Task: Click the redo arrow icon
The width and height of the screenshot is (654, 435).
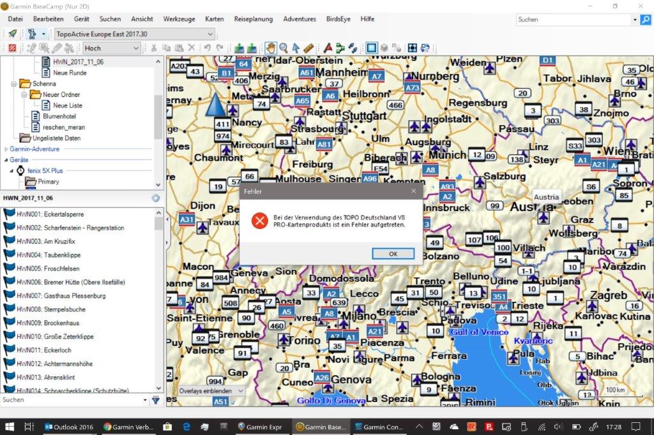Action: click(220, 48)
